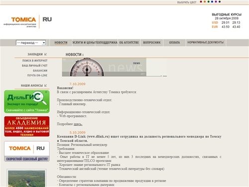Image resolution: width=249 pixels, height=187 pixels.
Task: Click the landscape photo thumbnail in sidebar
Action: [26, 178]
